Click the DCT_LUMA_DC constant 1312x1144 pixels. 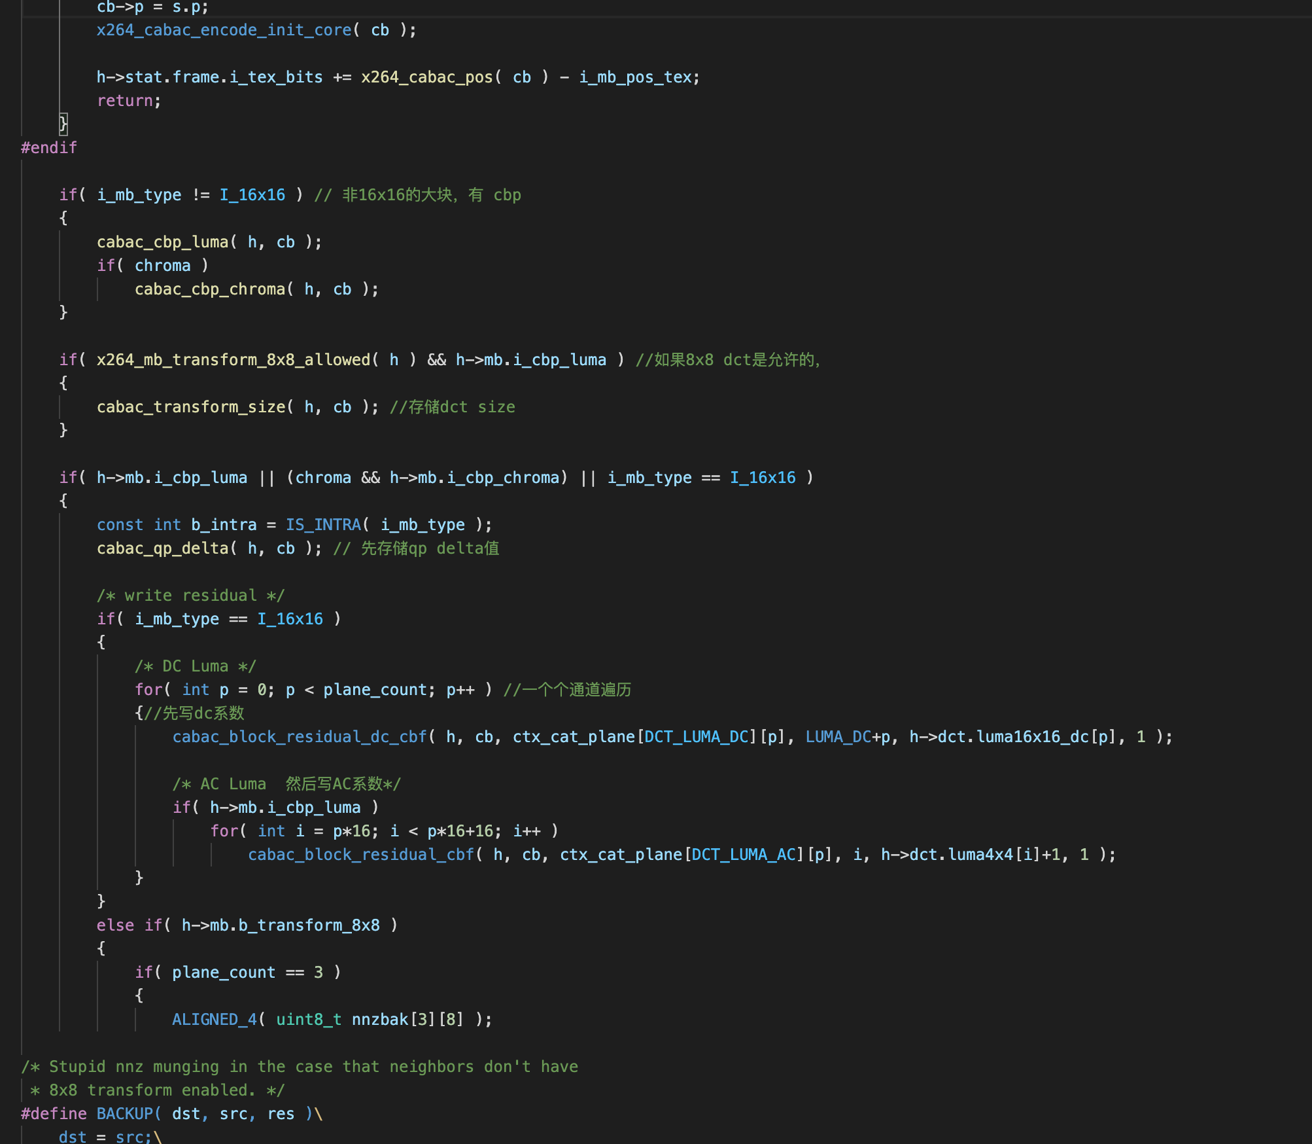[697, 737]
